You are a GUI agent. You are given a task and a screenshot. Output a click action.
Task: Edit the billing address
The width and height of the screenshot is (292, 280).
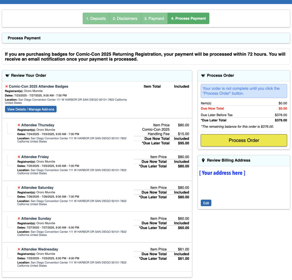(x=206, y=203)
